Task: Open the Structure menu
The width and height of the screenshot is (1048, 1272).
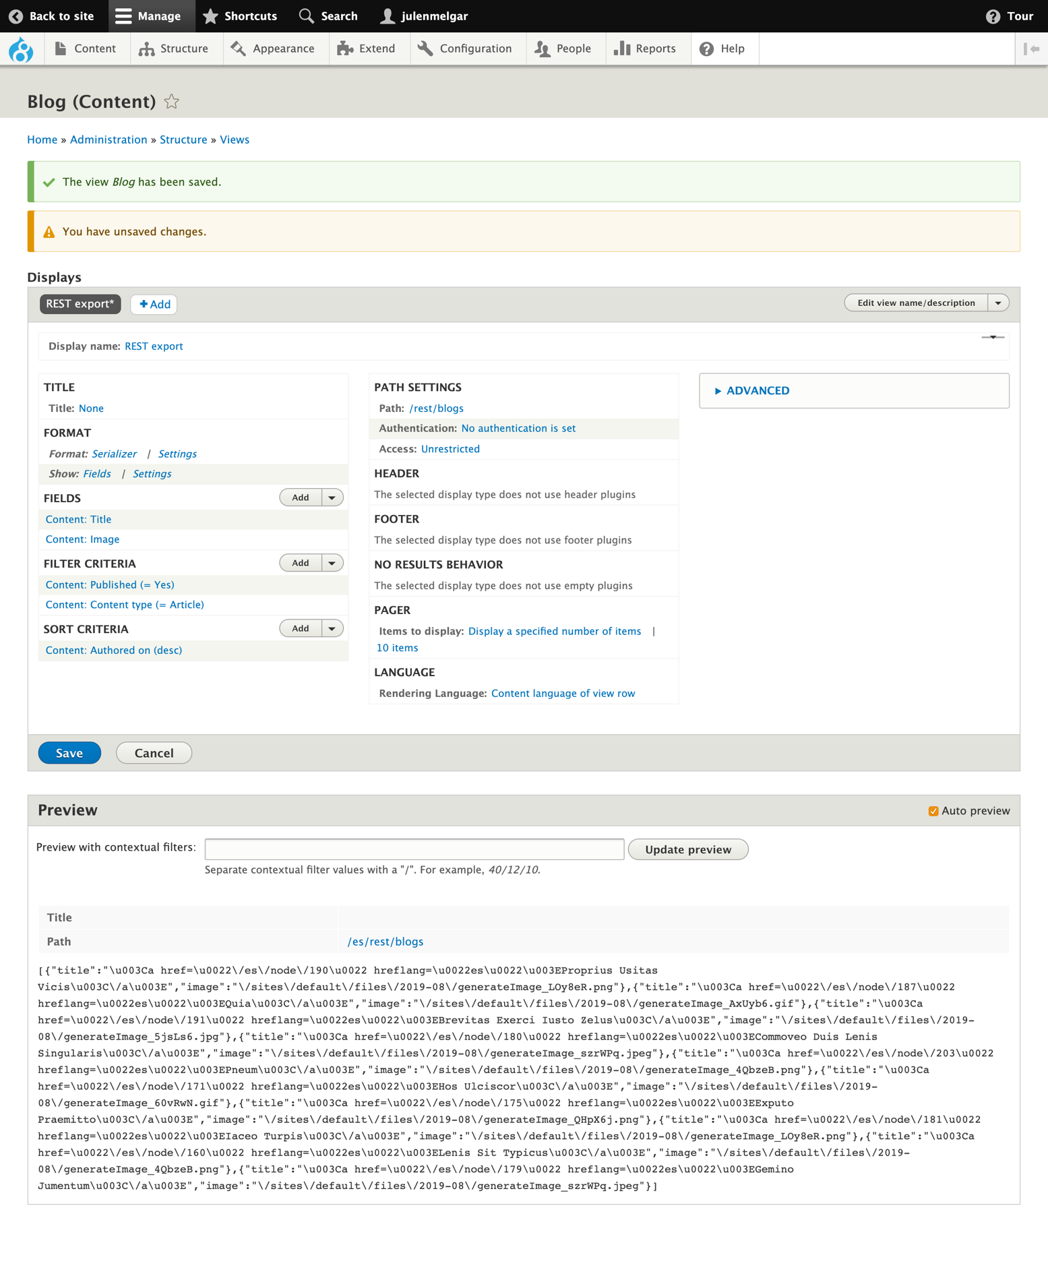Action: tap(174, 49)
